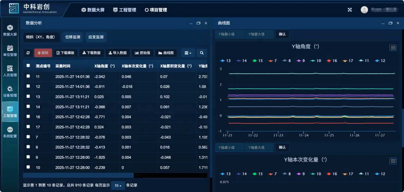Open the Y轴角度 chart hamburger menu

click(x=393, y=48)
